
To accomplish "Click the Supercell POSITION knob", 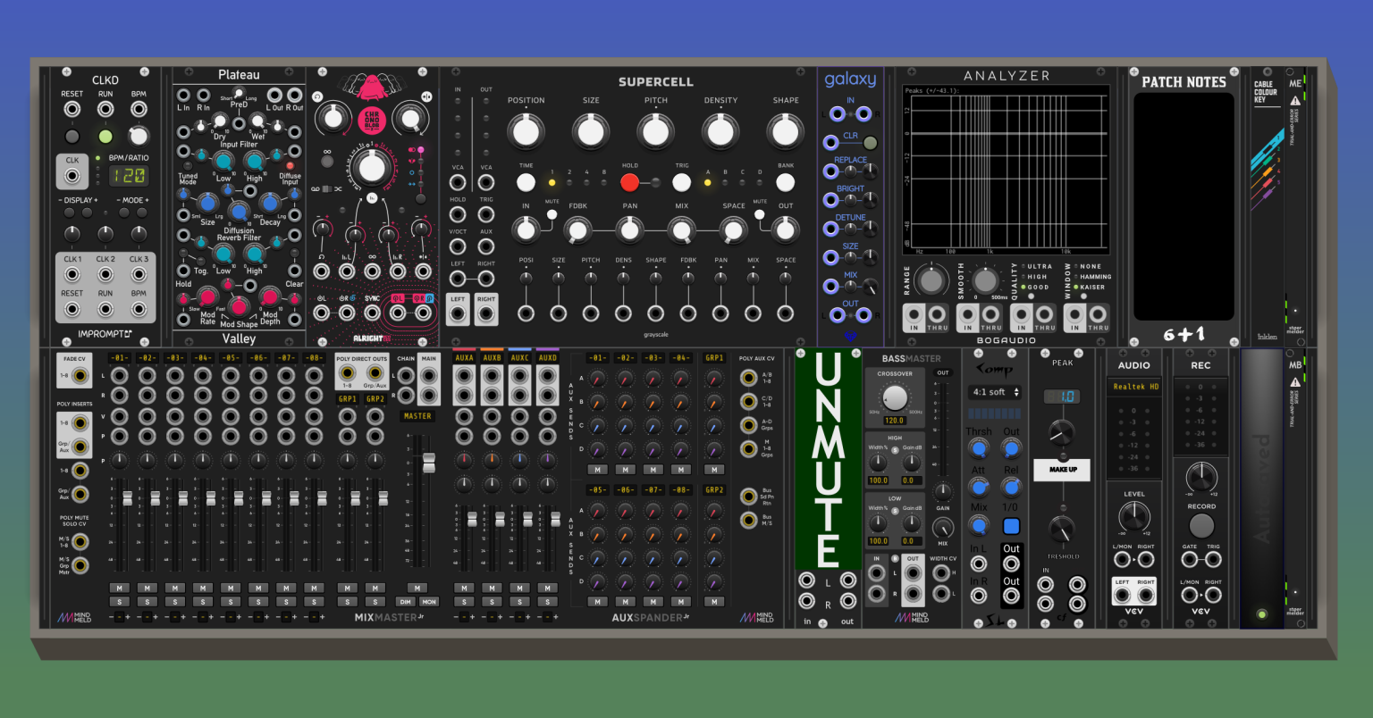I will point(526,131).
